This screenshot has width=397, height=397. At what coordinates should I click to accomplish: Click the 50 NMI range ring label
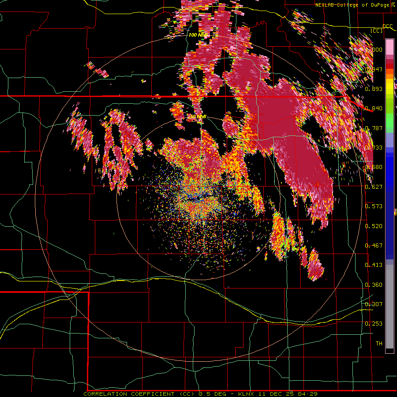tap(198, 117)
